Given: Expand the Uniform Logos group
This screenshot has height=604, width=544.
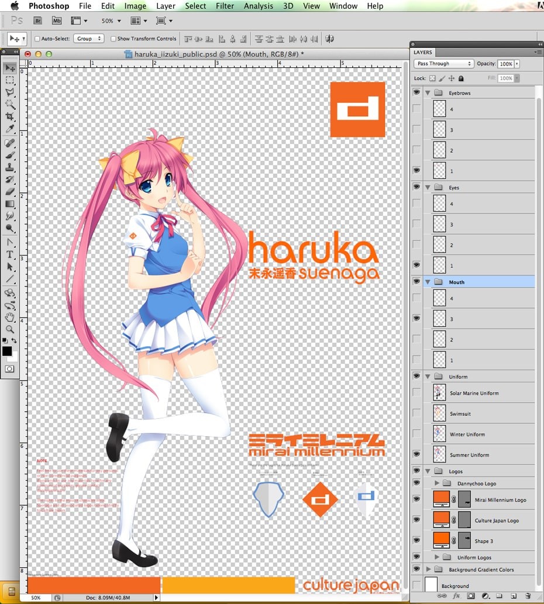Looking at the screenshot, I should pyautogui.click(x=436, y=557).
